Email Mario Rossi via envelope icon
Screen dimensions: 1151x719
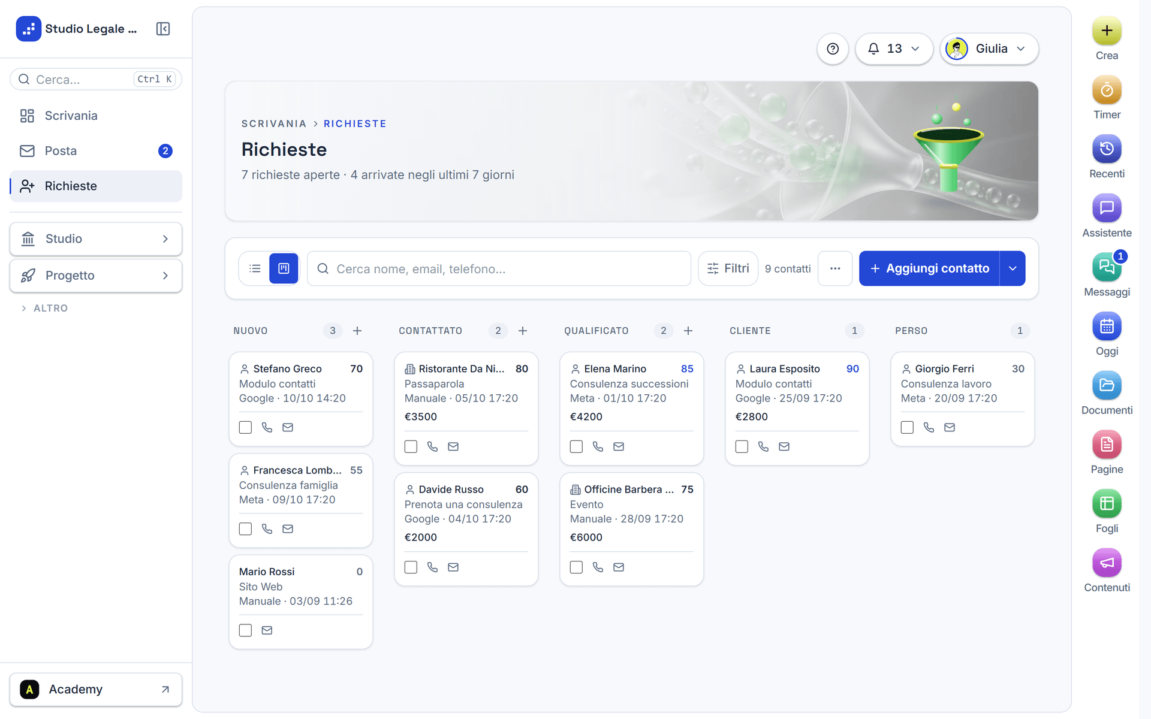pos(267,630)
